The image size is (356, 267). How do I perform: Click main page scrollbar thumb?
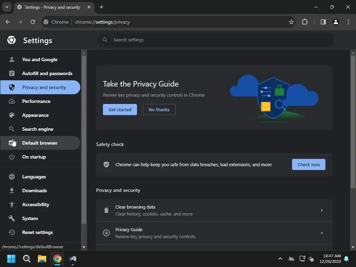pyautogui.click(x=353, y=121)
